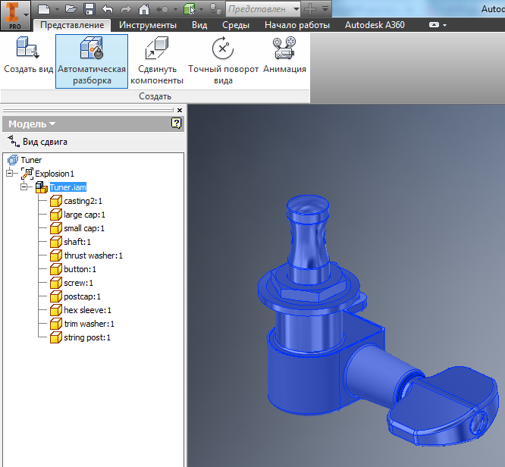This screenshot has width=505, height=467.
Task: Click the grayed Return arrow icon
Action: [x=162, y=9]
